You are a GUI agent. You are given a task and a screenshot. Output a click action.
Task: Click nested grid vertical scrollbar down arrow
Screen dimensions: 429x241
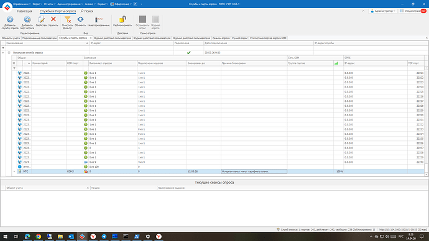coord(426,175)
